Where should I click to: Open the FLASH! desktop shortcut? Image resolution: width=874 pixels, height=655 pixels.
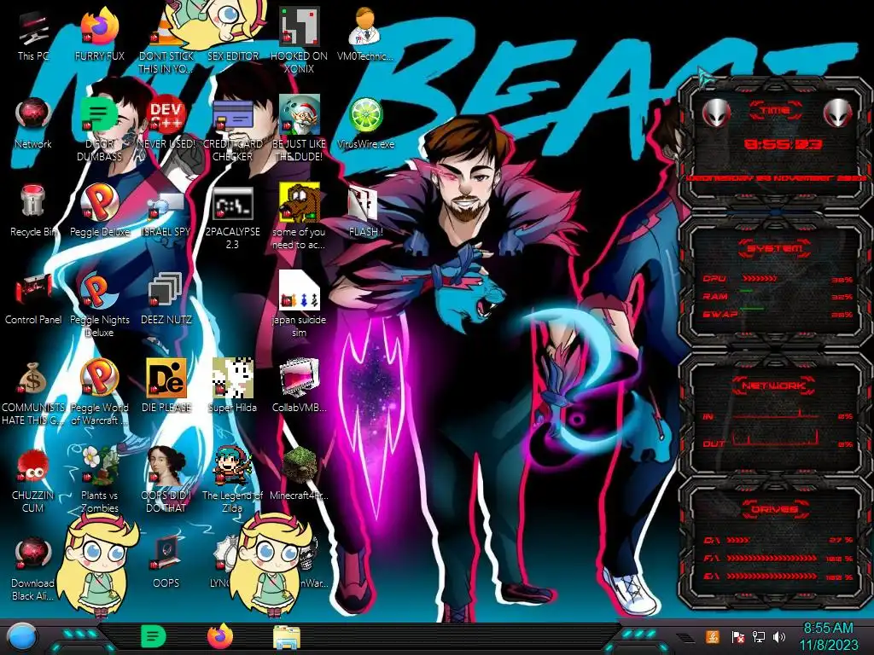pos(365,212)
